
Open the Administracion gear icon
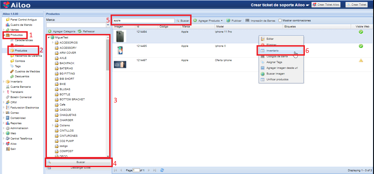pos(8,128)
